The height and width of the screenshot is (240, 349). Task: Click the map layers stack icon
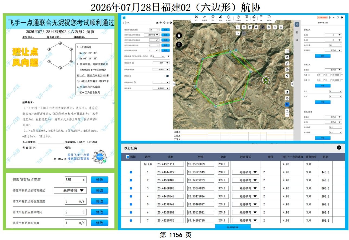287,57
